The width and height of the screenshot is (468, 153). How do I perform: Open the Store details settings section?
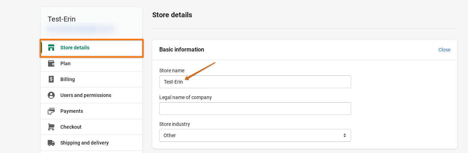point(75,48)
